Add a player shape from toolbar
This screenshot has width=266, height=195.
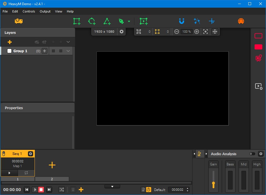tap(144, 21)
